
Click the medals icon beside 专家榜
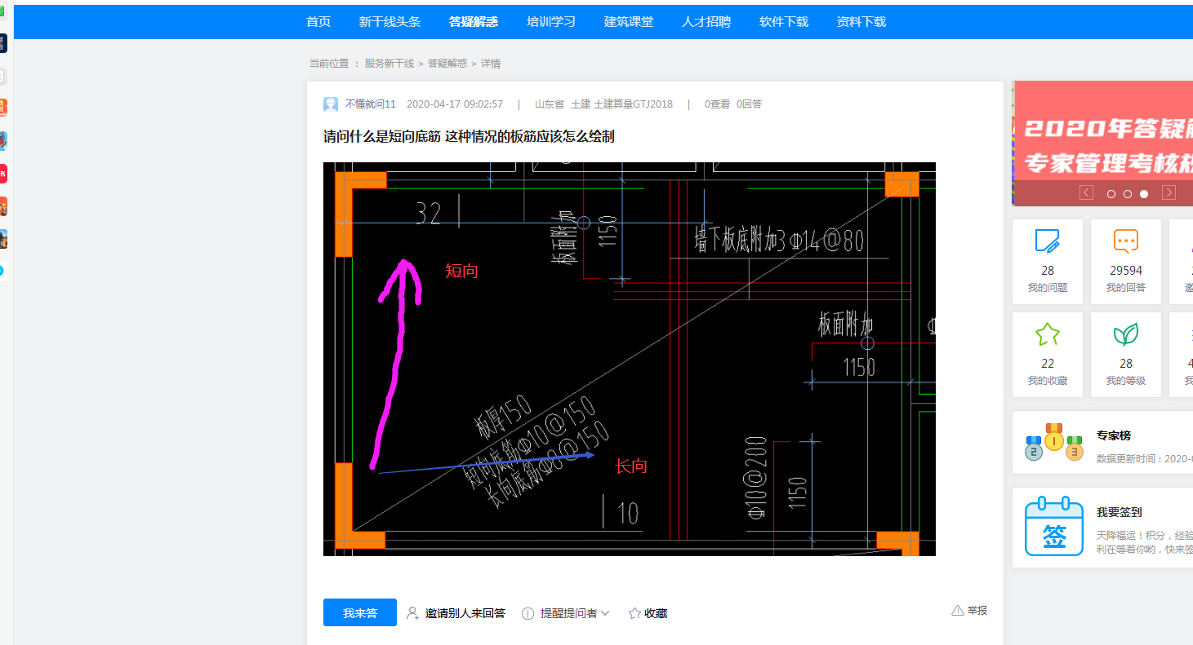coord(1054,442)
